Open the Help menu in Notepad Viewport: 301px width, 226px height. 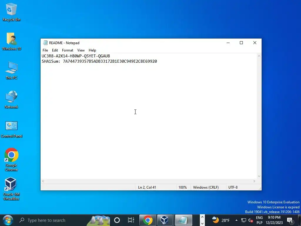pyautogui.click(x=92, y=50)
